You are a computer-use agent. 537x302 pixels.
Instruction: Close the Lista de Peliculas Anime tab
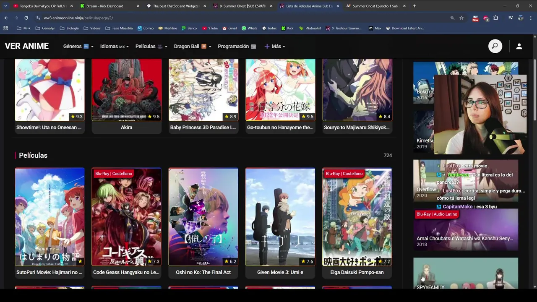(338, 6)
